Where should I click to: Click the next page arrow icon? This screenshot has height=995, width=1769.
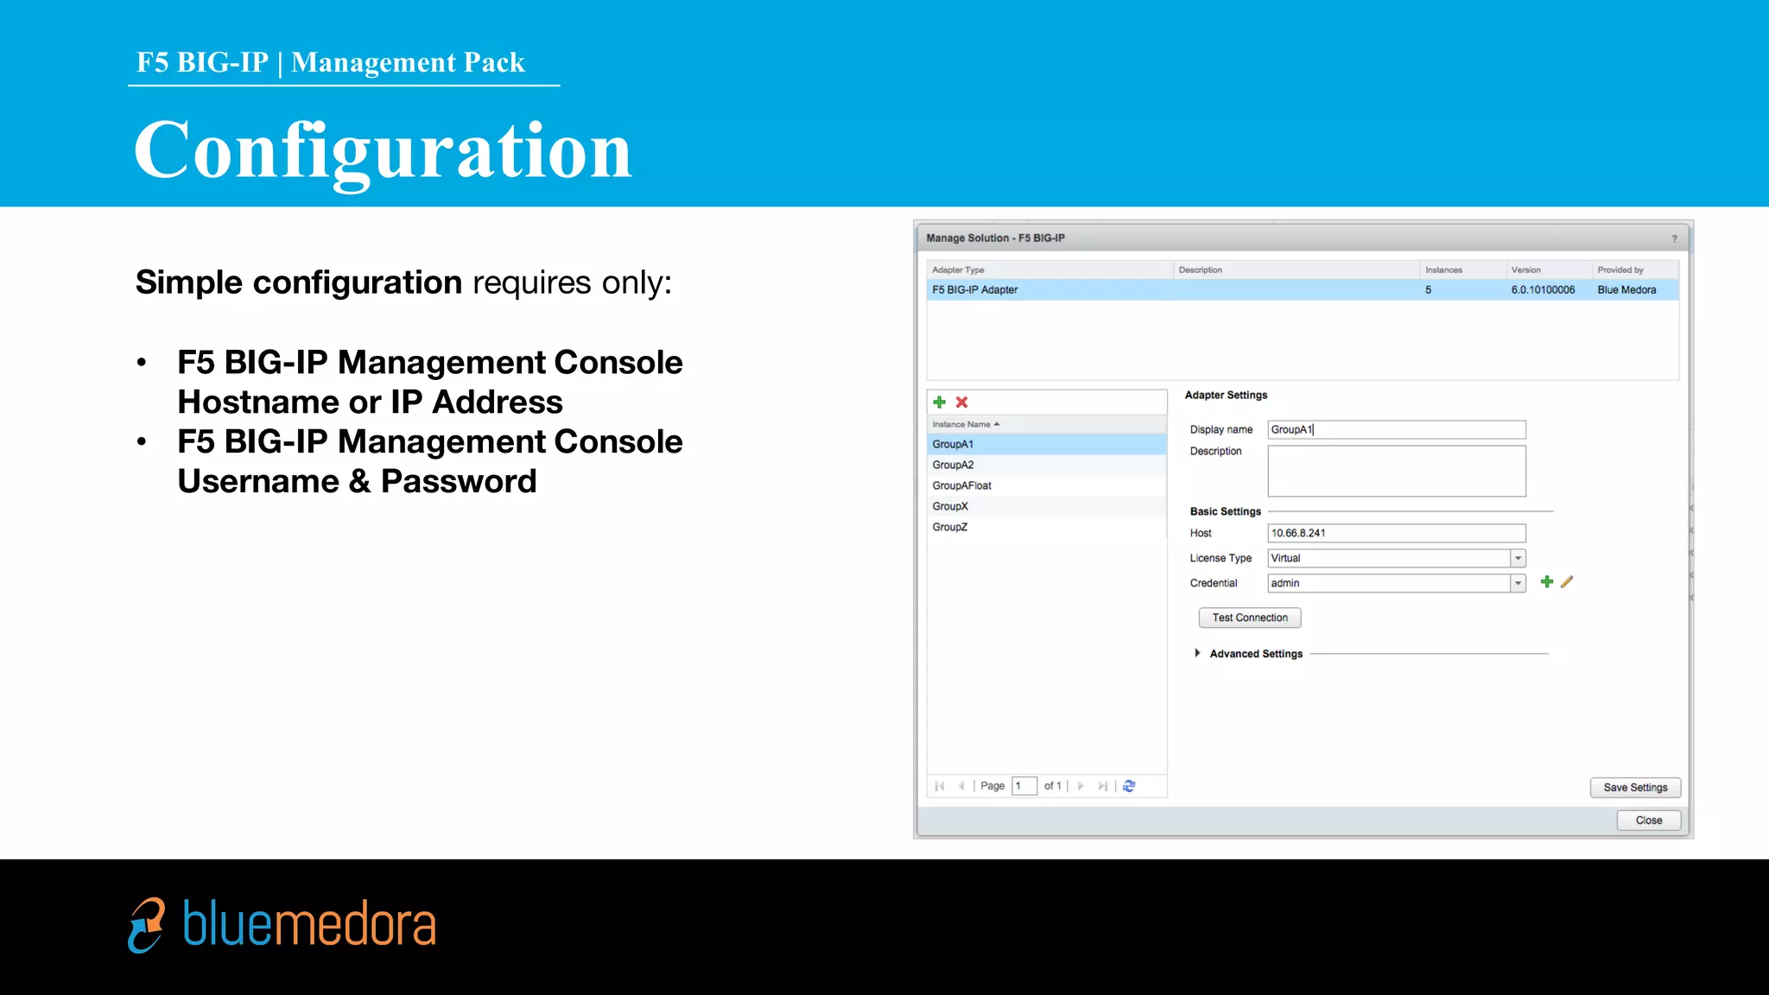(x=1081, y=786)
